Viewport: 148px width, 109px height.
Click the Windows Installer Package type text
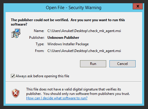68,44
